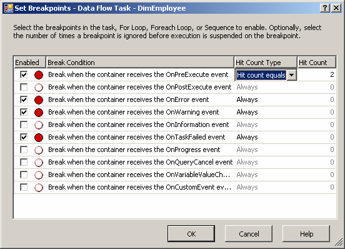Tick the OnCustomEvent breakpoint checkbox
345x249 pixels.
tap(24, 188)
